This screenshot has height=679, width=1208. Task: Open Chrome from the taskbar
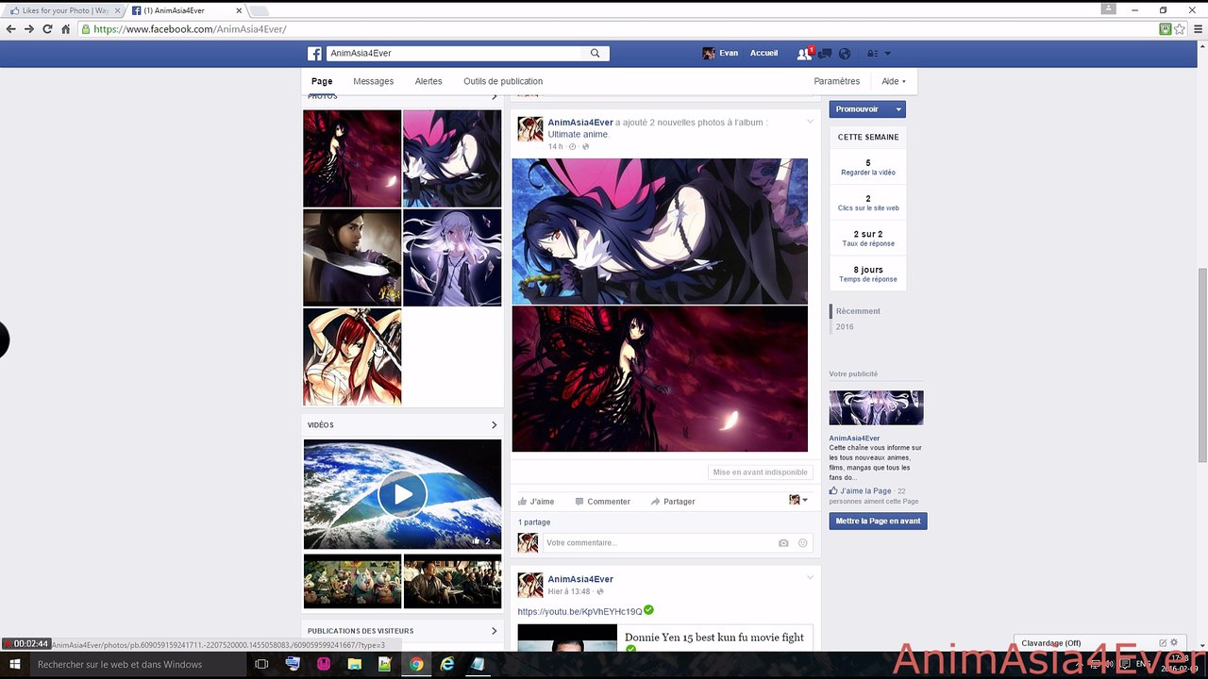tap(416, 664)
